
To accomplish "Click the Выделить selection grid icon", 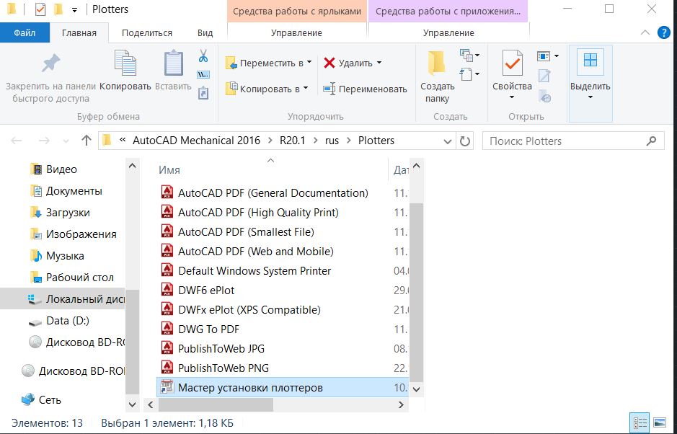I will coord(590,60).
